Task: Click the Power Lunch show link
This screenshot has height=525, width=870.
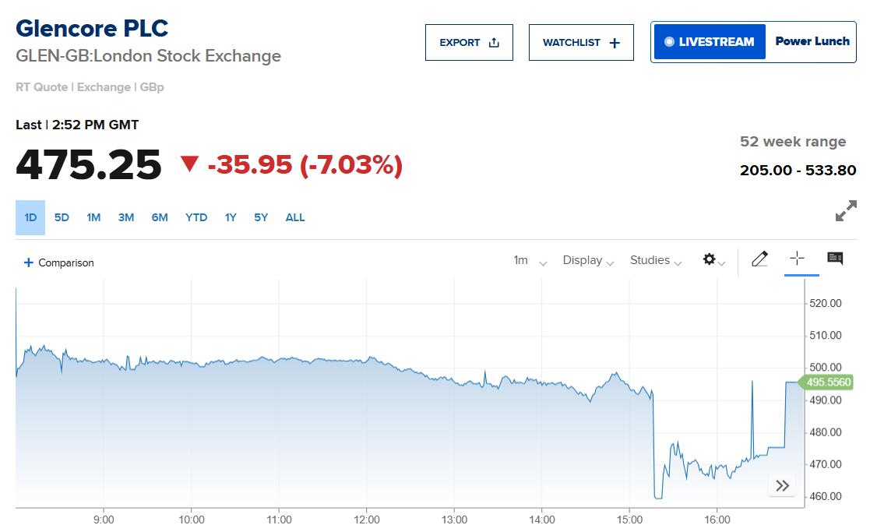Action: click(x=812, y=42)
